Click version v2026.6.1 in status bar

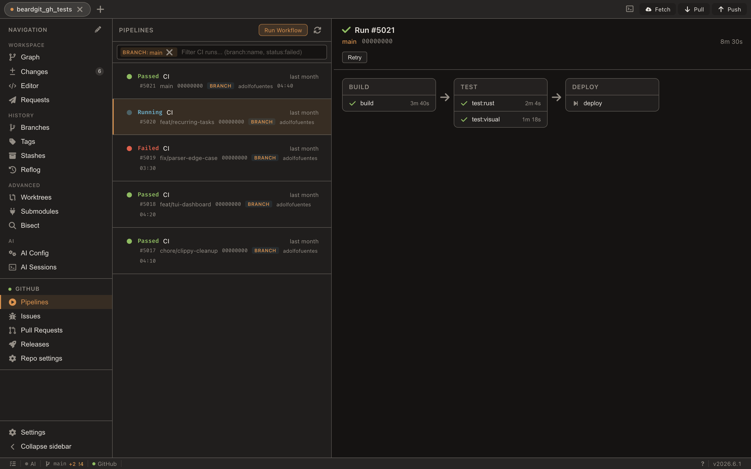tap(727, 464)
